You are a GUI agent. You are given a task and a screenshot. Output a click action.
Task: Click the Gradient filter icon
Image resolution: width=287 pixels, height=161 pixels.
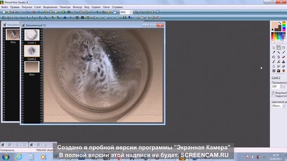(130, 17)
